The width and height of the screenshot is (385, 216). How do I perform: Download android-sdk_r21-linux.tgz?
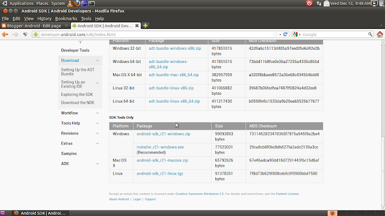click(x=160, y=173)
